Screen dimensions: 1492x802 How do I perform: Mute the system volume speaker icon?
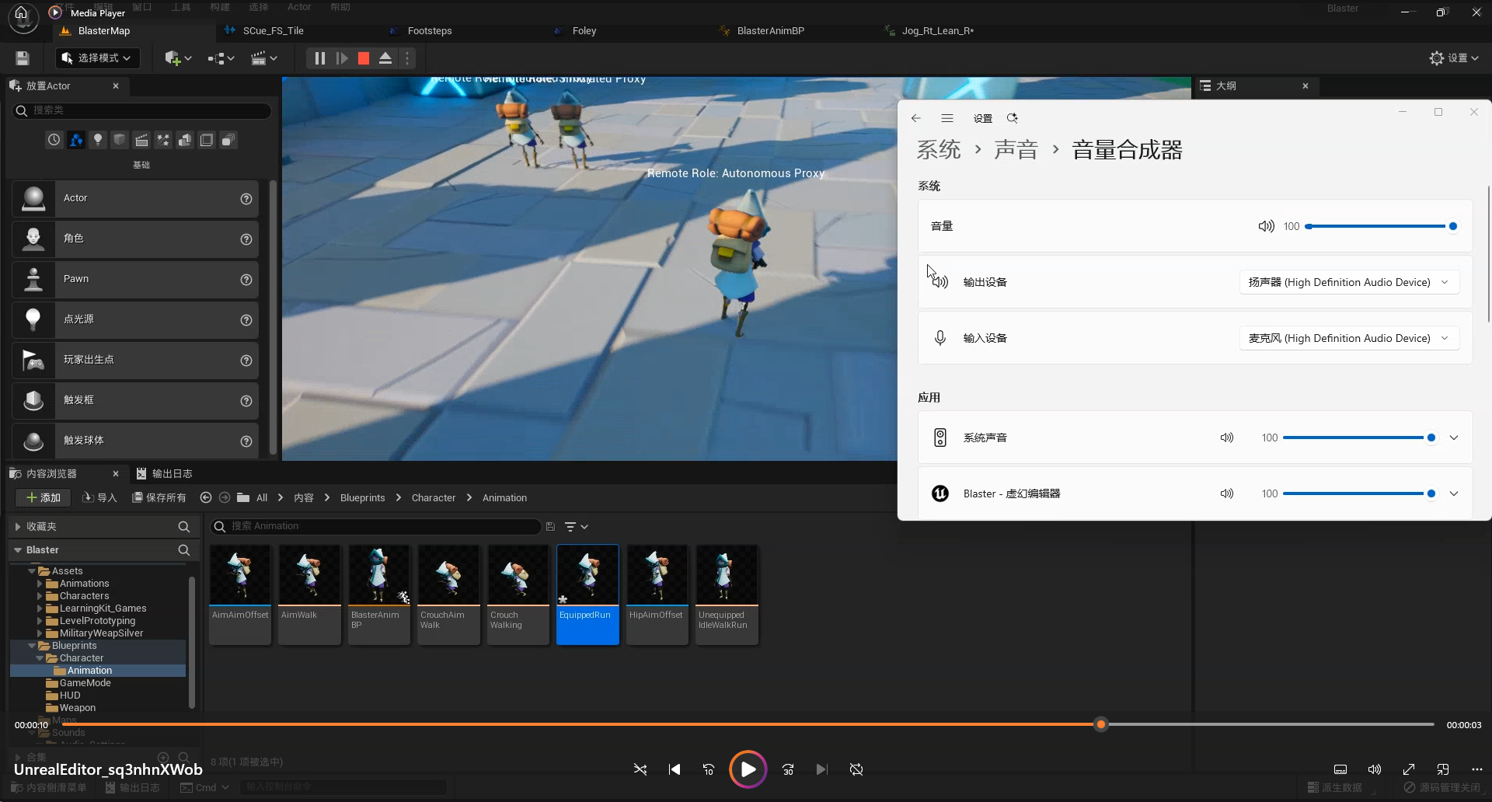click(1267, 226)
